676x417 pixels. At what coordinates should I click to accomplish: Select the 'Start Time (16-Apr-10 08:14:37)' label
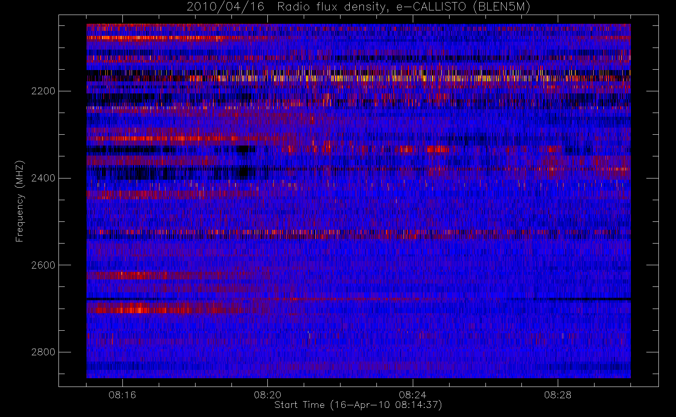click(x=358, y=405)
